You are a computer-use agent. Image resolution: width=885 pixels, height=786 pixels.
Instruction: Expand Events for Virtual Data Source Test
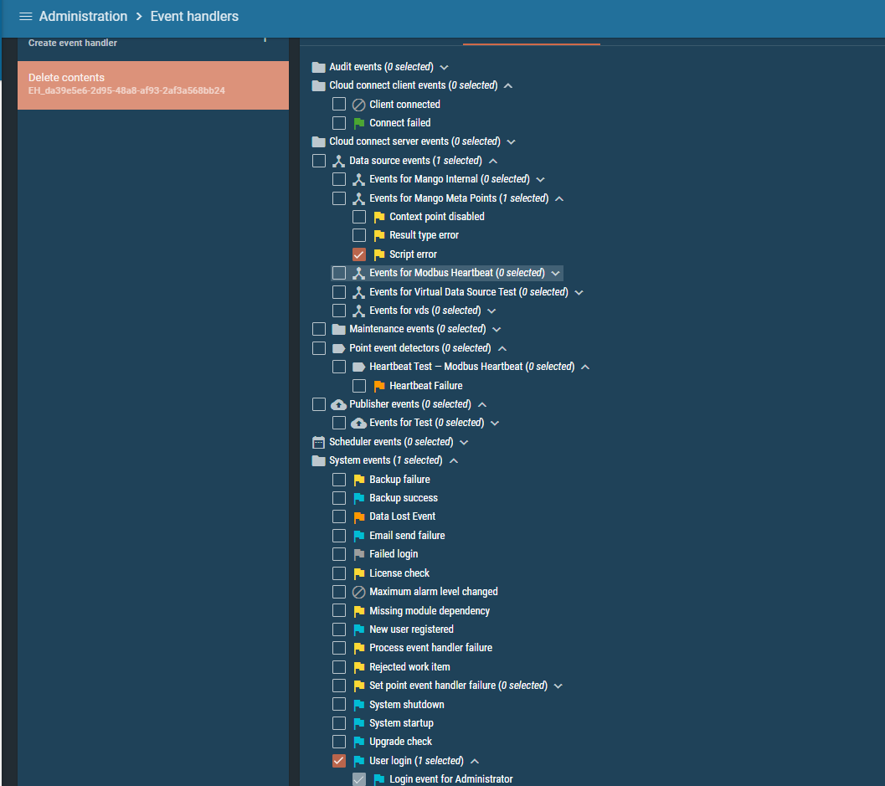pos(579,292)
